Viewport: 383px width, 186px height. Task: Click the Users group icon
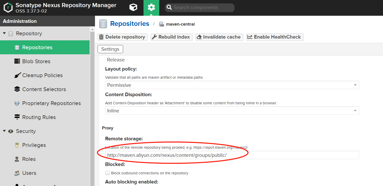(17, 173)
